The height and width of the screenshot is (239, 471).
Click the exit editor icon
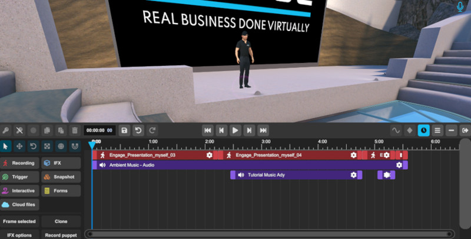(465, 130)
